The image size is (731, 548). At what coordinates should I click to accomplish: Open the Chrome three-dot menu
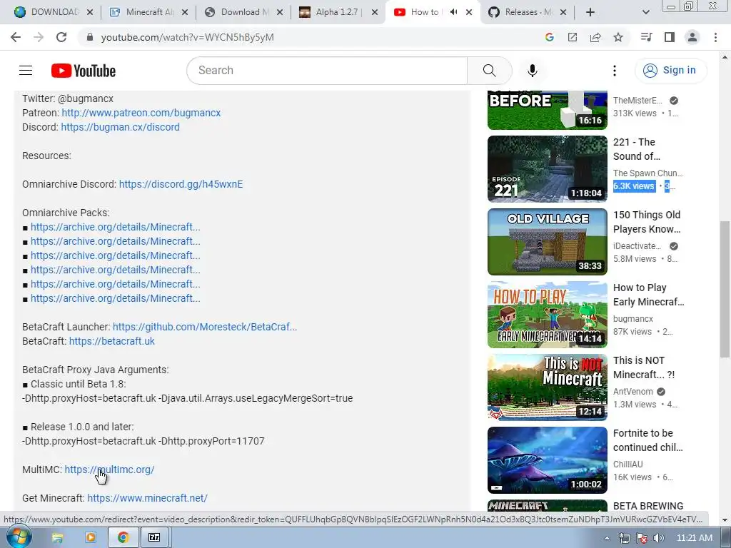point(715,37)
